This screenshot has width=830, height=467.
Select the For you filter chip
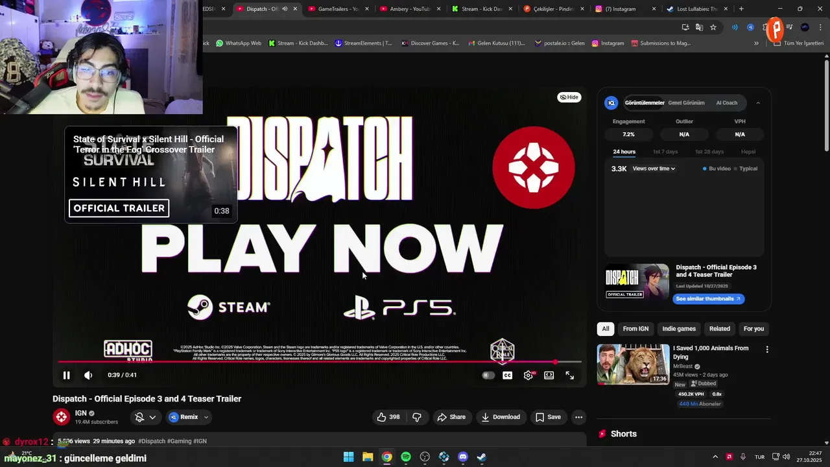753,329
